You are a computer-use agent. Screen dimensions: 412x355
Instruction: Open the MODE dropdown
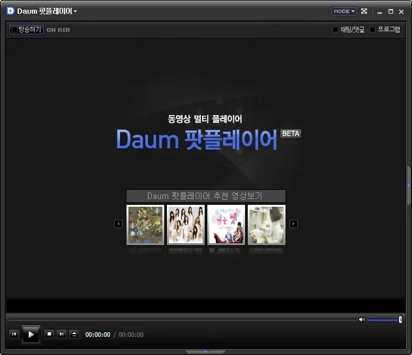point(344,11)
